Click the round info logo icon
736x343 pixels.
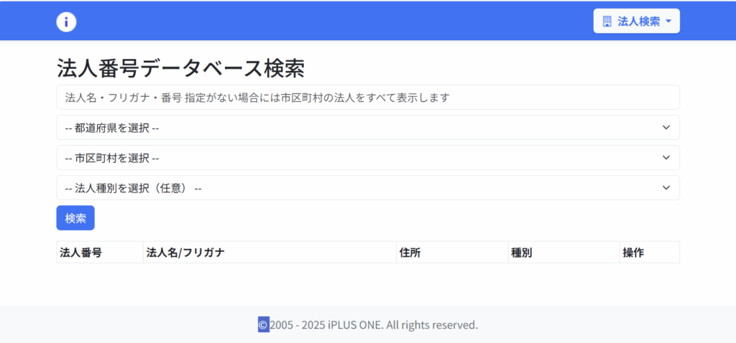coord(66,22)
